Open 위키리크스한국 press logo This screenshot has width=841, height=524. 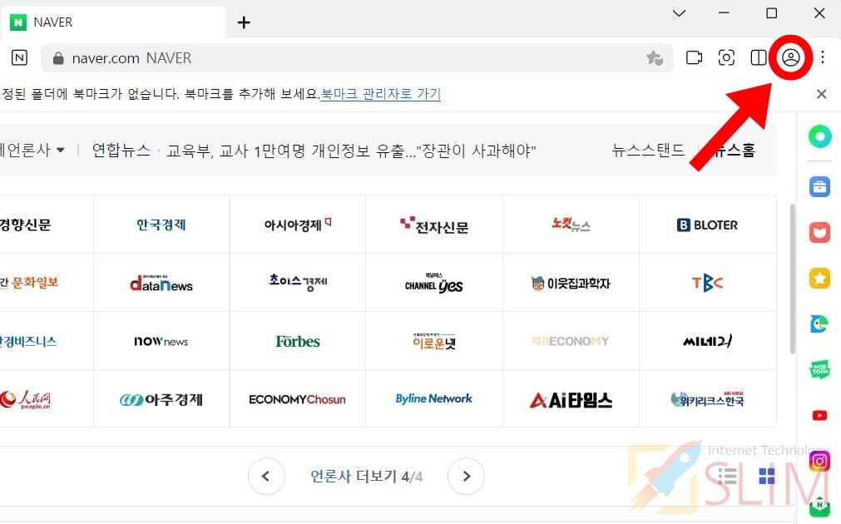pyautogui.click(x=707, y=398)
